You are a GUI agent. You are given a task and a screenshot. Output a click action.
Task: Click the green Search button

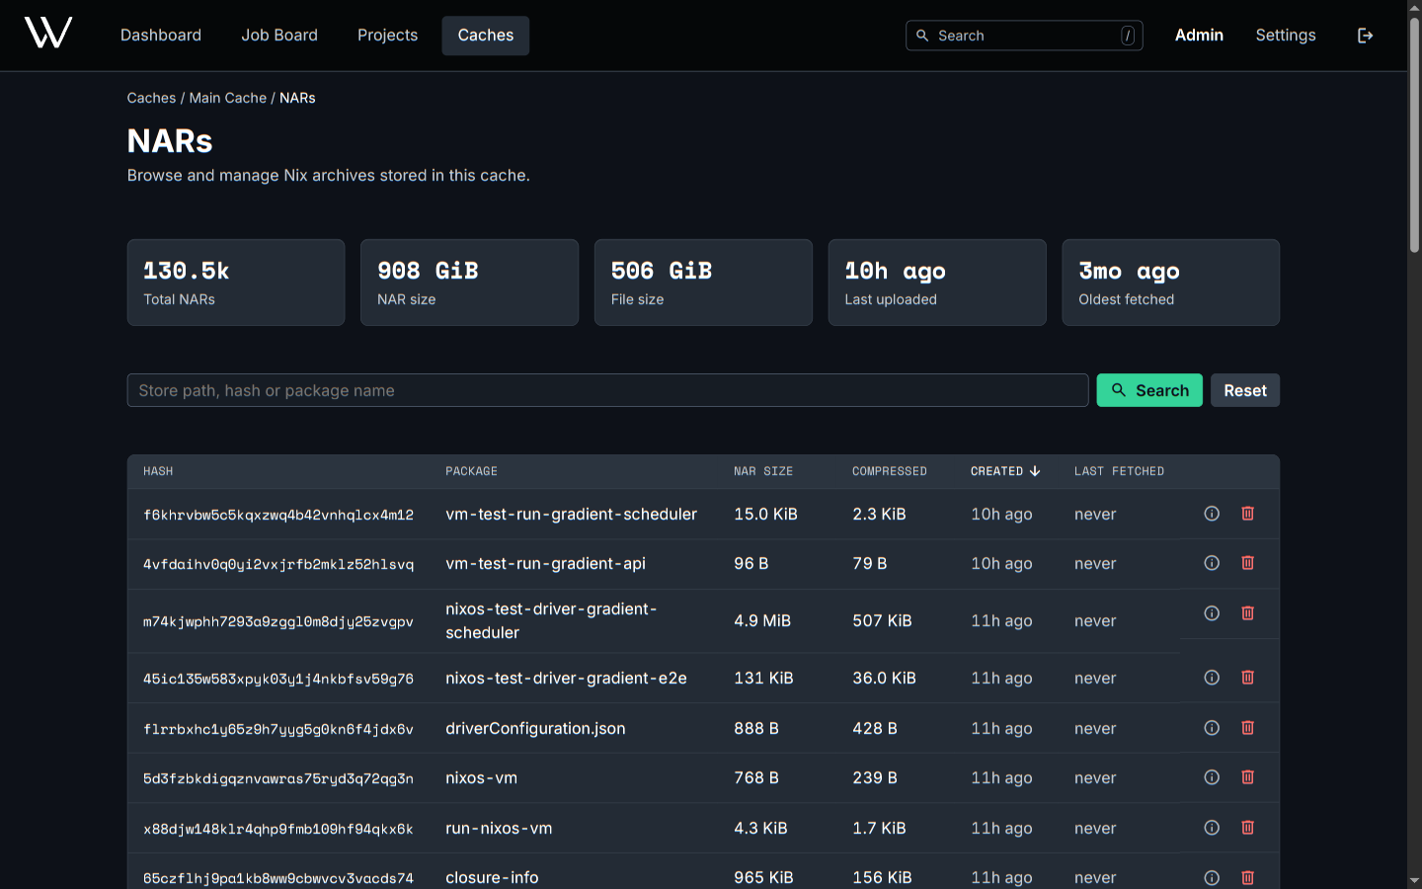[1149, 390]
